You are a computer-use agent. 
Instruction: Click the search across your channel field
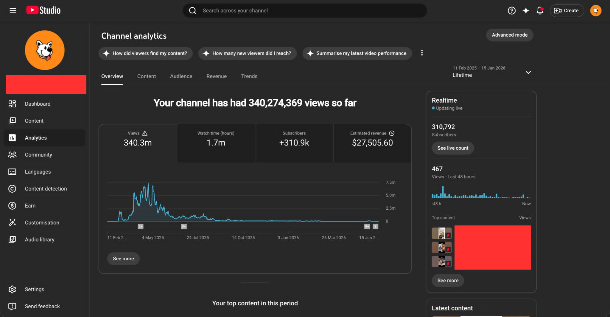[x=305, y=11]
